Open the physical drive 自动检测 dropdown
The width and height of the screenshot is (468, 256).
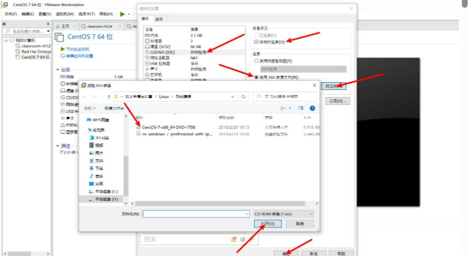coord(303,69)
